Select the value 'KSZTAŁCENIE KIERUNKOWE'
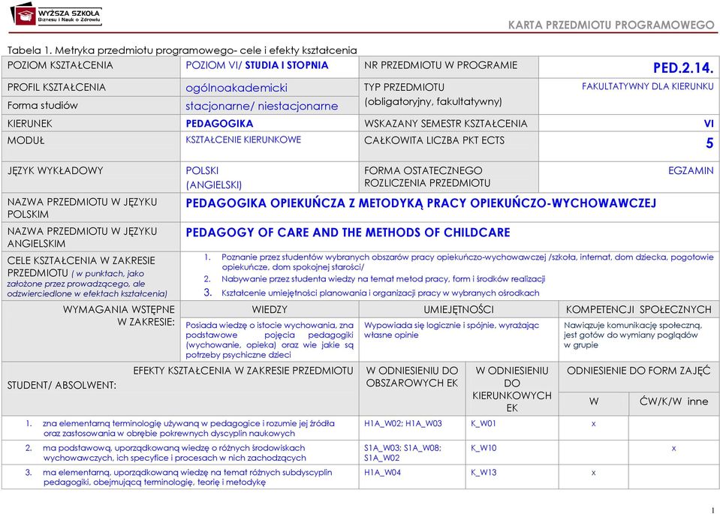 (x=243, y=140)
